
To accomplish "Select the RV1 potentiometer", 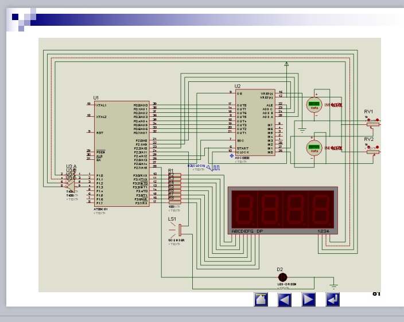I will (x=372, y=121).
